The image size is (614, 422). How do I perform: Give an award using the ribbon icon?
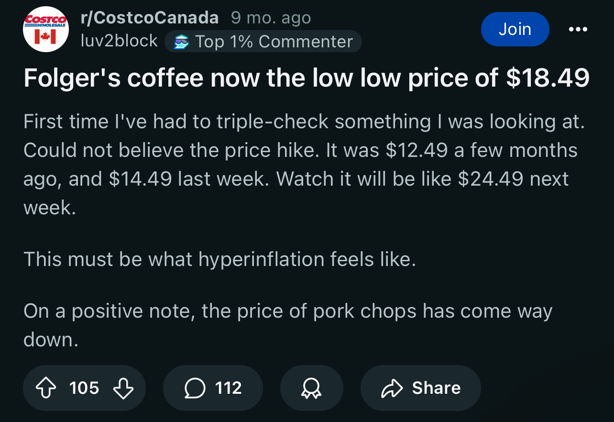[311, 388]
